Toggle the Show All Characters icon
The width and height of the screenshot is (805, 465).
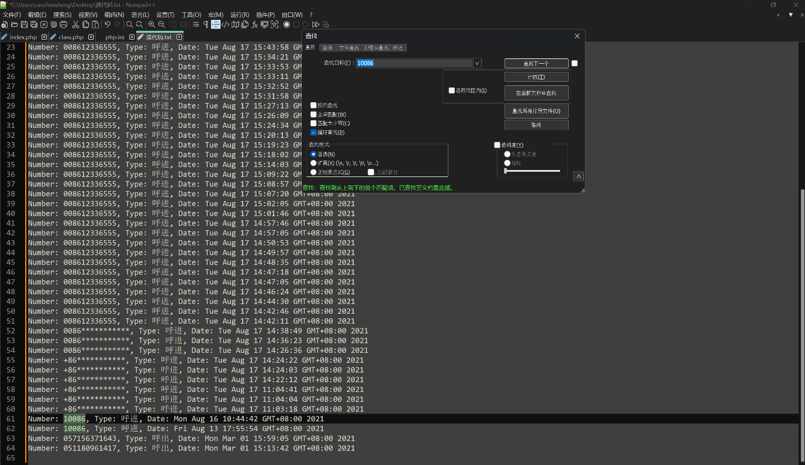[206, 25]
